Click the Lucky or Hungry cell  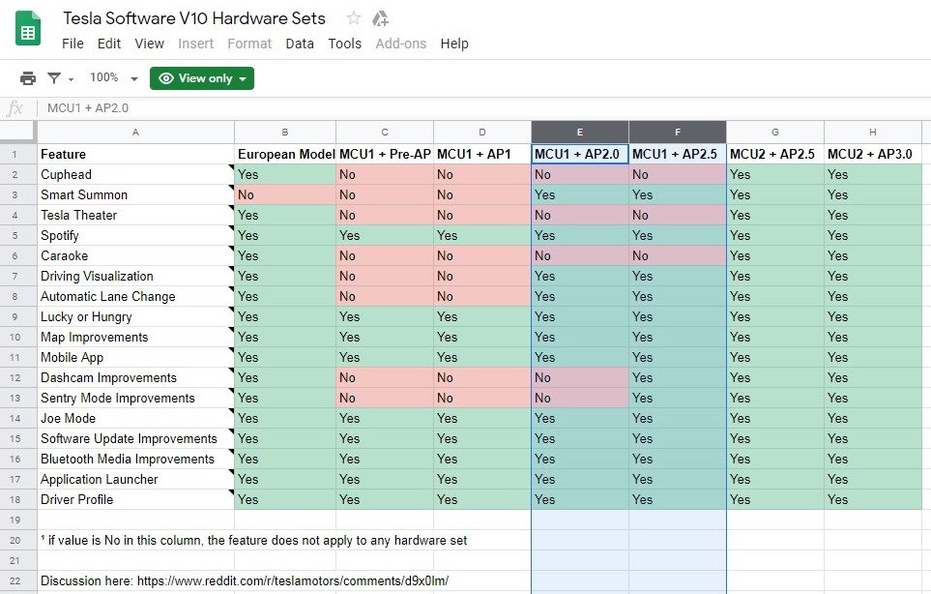coord(135,316)
